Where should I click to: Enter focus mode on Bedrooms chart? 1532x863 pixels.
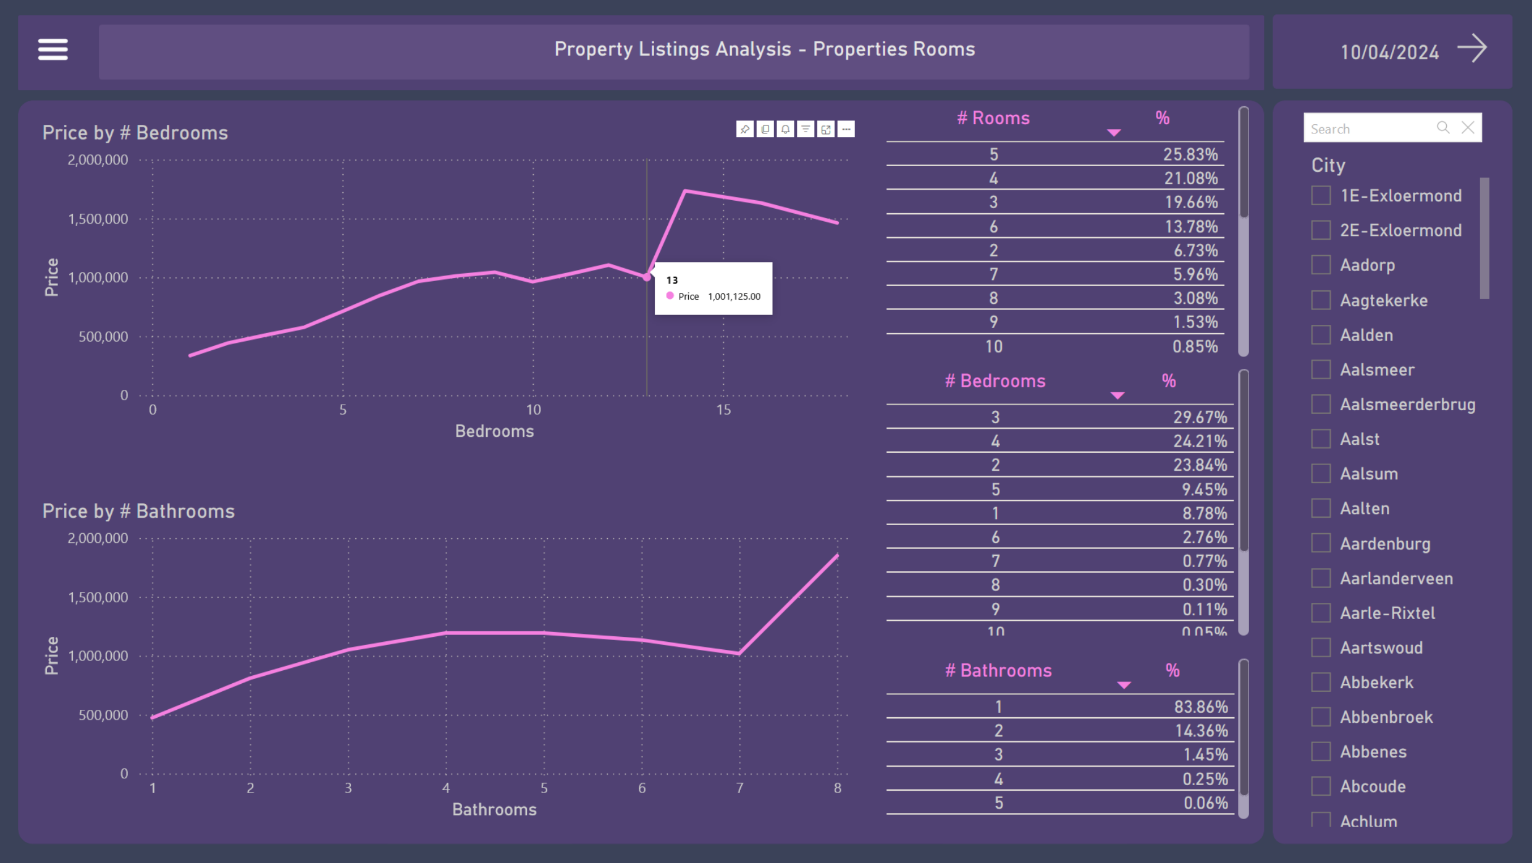tap(826, 129)
